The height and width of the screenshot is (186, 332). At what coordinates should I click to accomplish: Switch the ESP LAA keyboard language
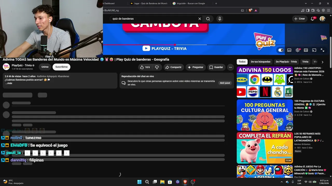299,182
